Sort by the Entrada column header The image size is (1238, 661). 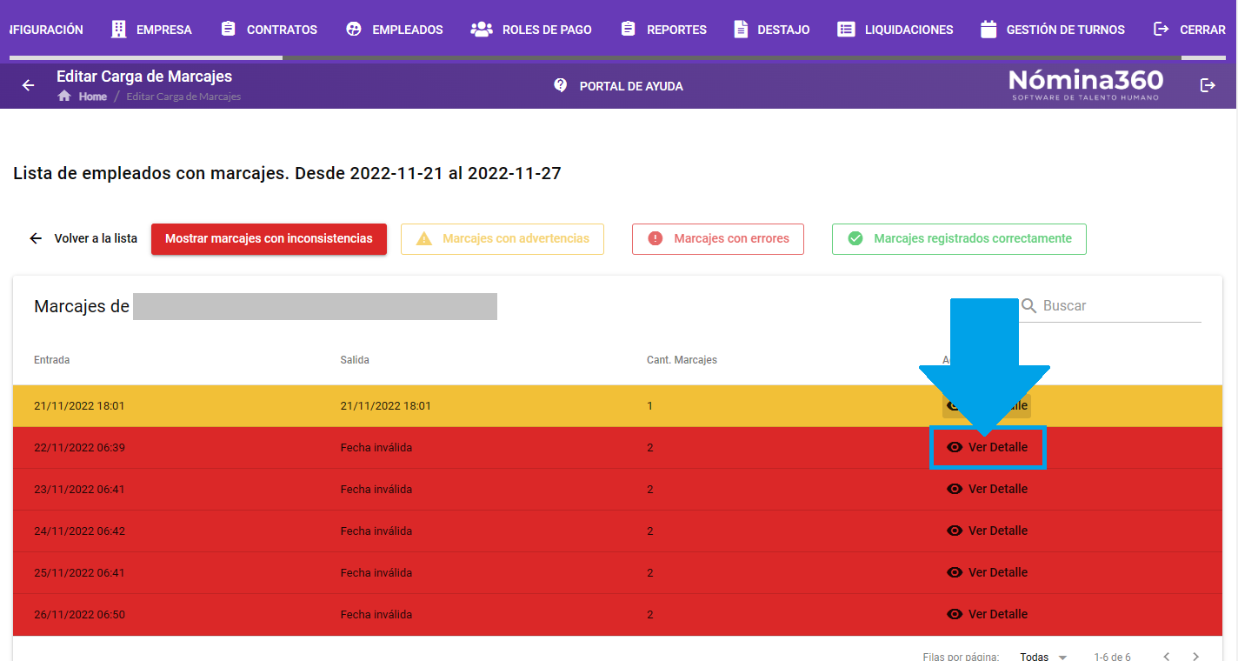coord(52,360)
